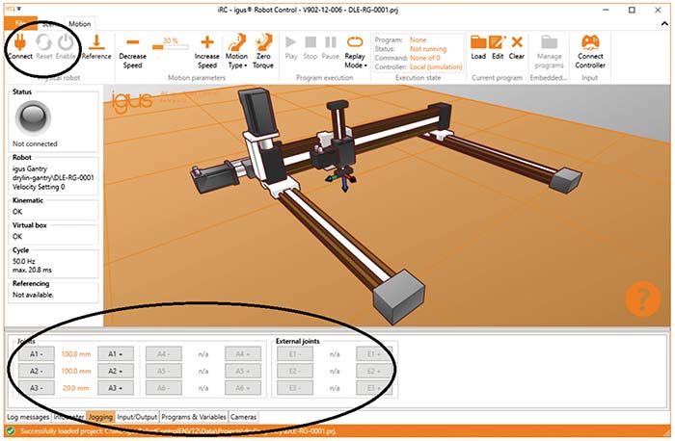Jog joint A3 in negative direction

37,388
